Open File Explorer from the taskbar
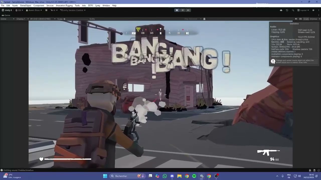 coord(179,176)
